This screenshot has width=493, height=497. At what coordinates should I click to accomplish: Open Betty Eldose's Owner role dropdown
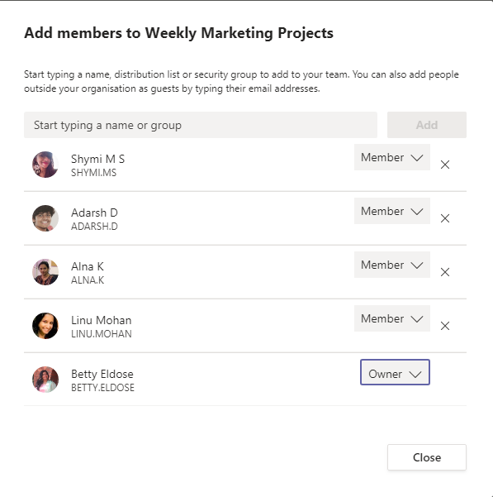point(395,372)
